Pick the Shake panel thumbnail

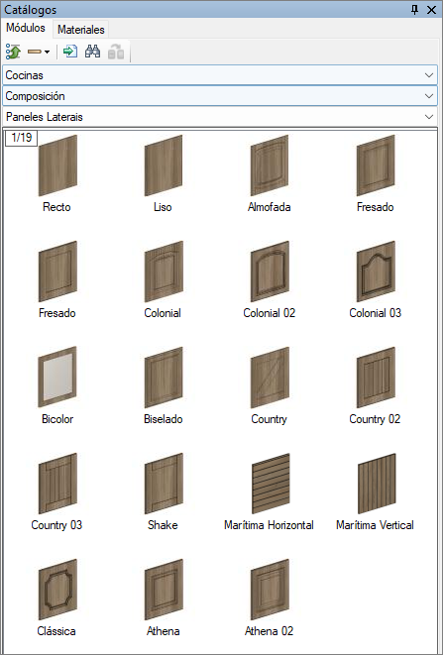pos(164,484)
